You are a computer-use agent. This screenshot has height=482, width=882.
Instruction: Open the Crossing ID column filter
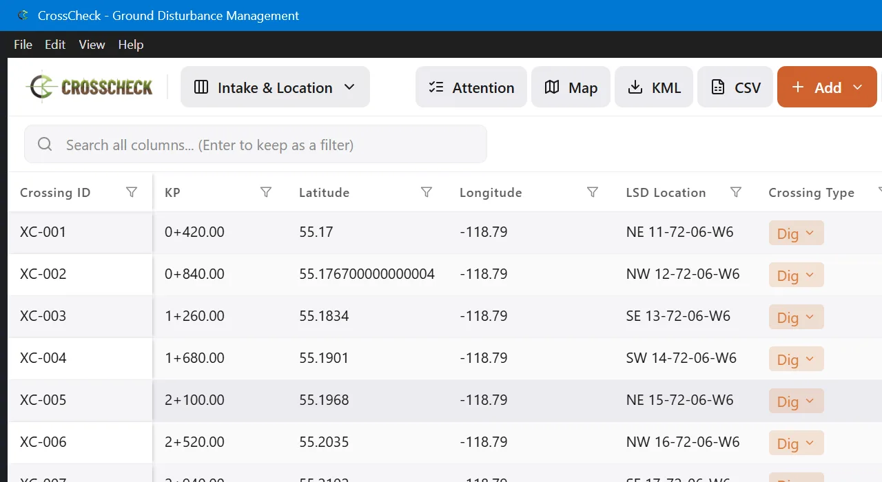[x=132, y=192]
